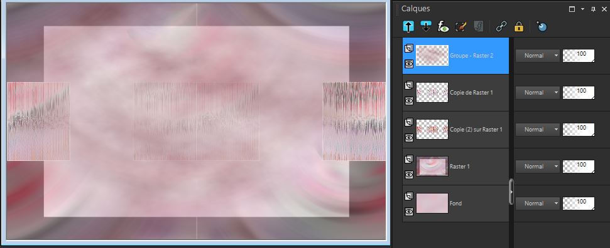
Task: Toggle the lock transparency padlock icon
Action: (518, 26)
